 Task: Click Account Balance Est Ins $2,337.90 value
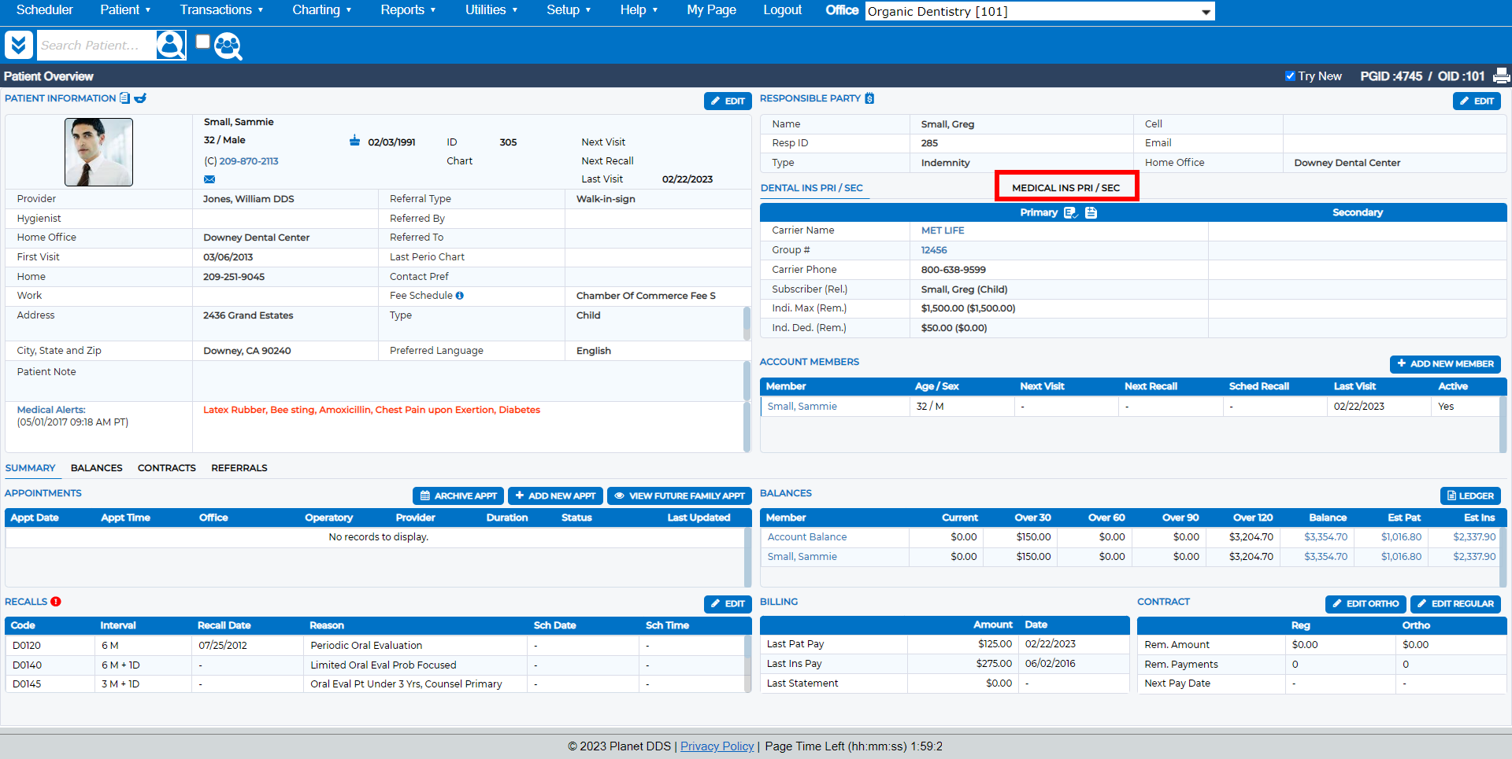tap(1473, 537)
